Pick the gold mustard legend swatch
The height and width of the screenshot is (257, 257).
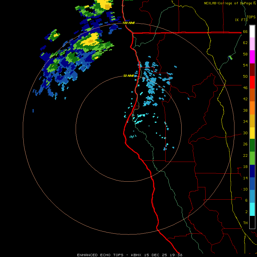[252, 121]
